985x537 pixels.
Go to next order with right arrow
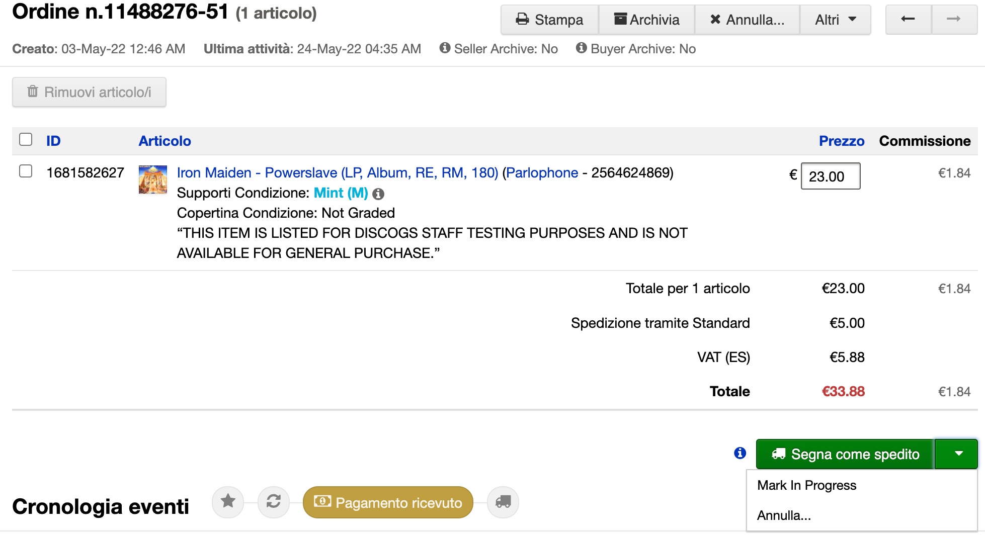pos(954,20)
